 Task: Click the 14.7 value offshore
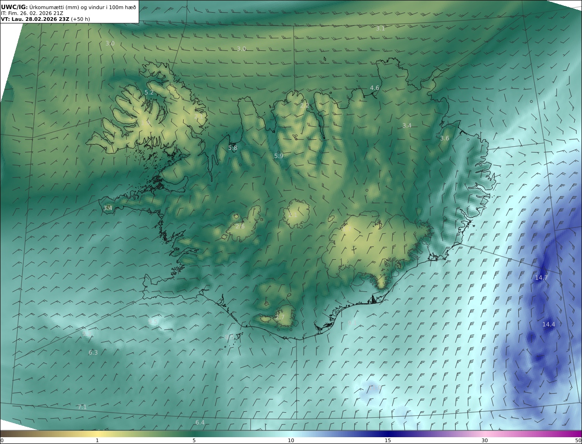(541, 277)
